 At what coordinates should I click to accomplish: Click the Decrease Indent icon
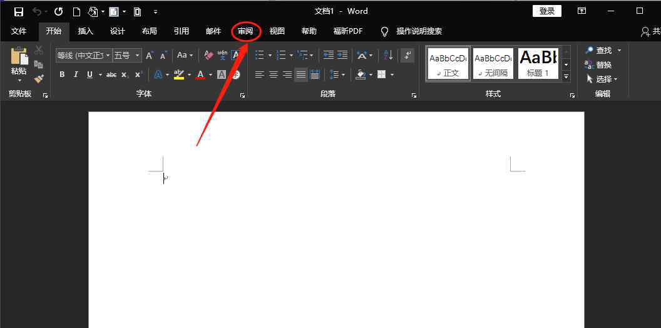coord(329,55)
